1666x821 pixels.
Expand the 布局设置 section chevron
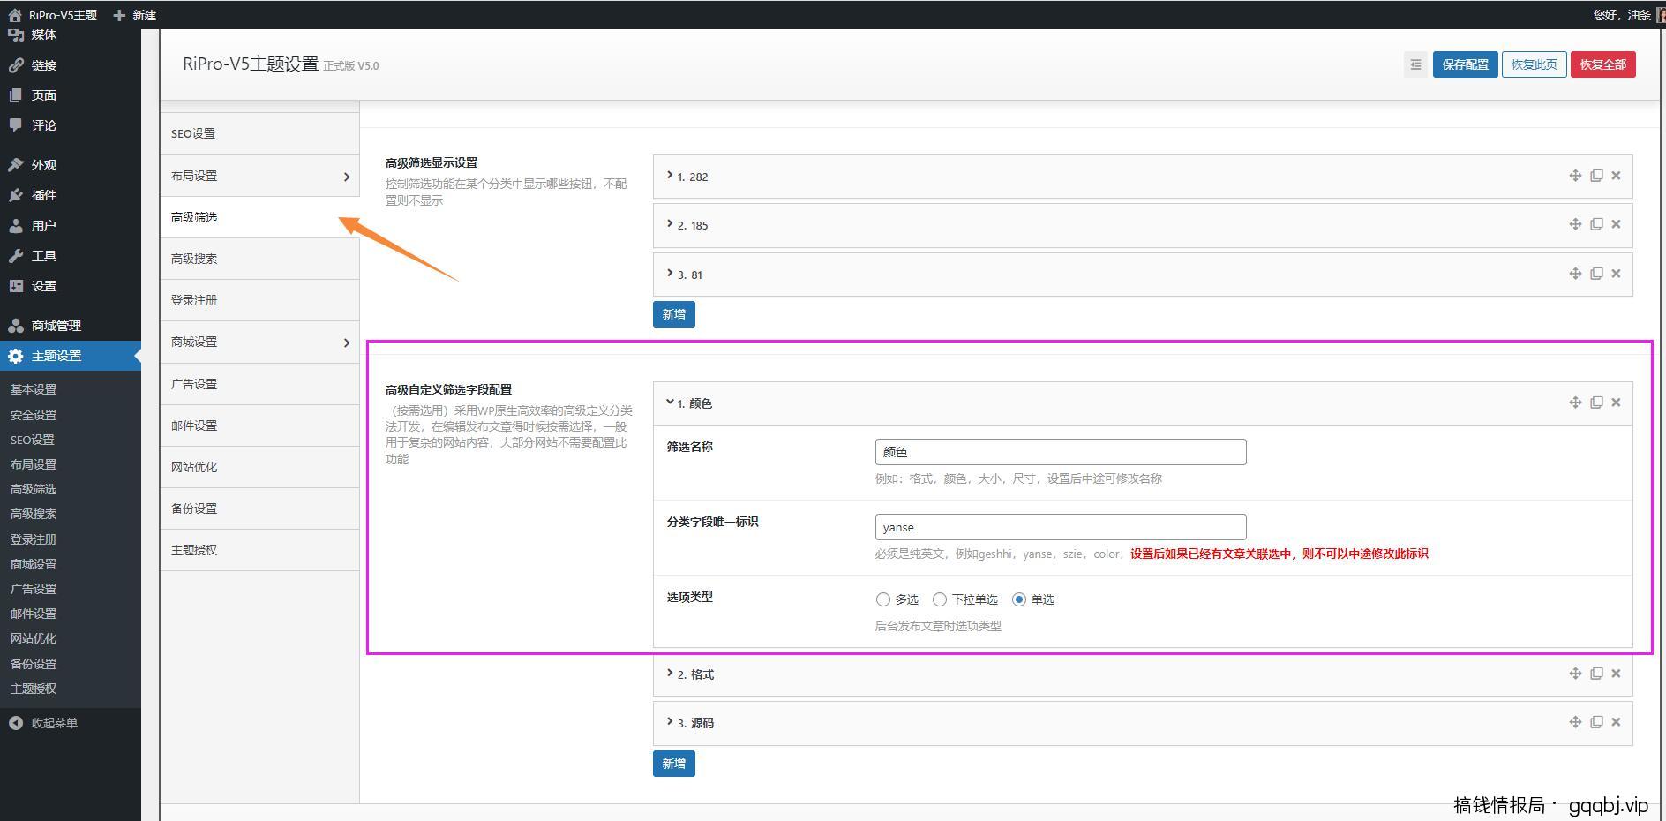(x=346, y=176)
